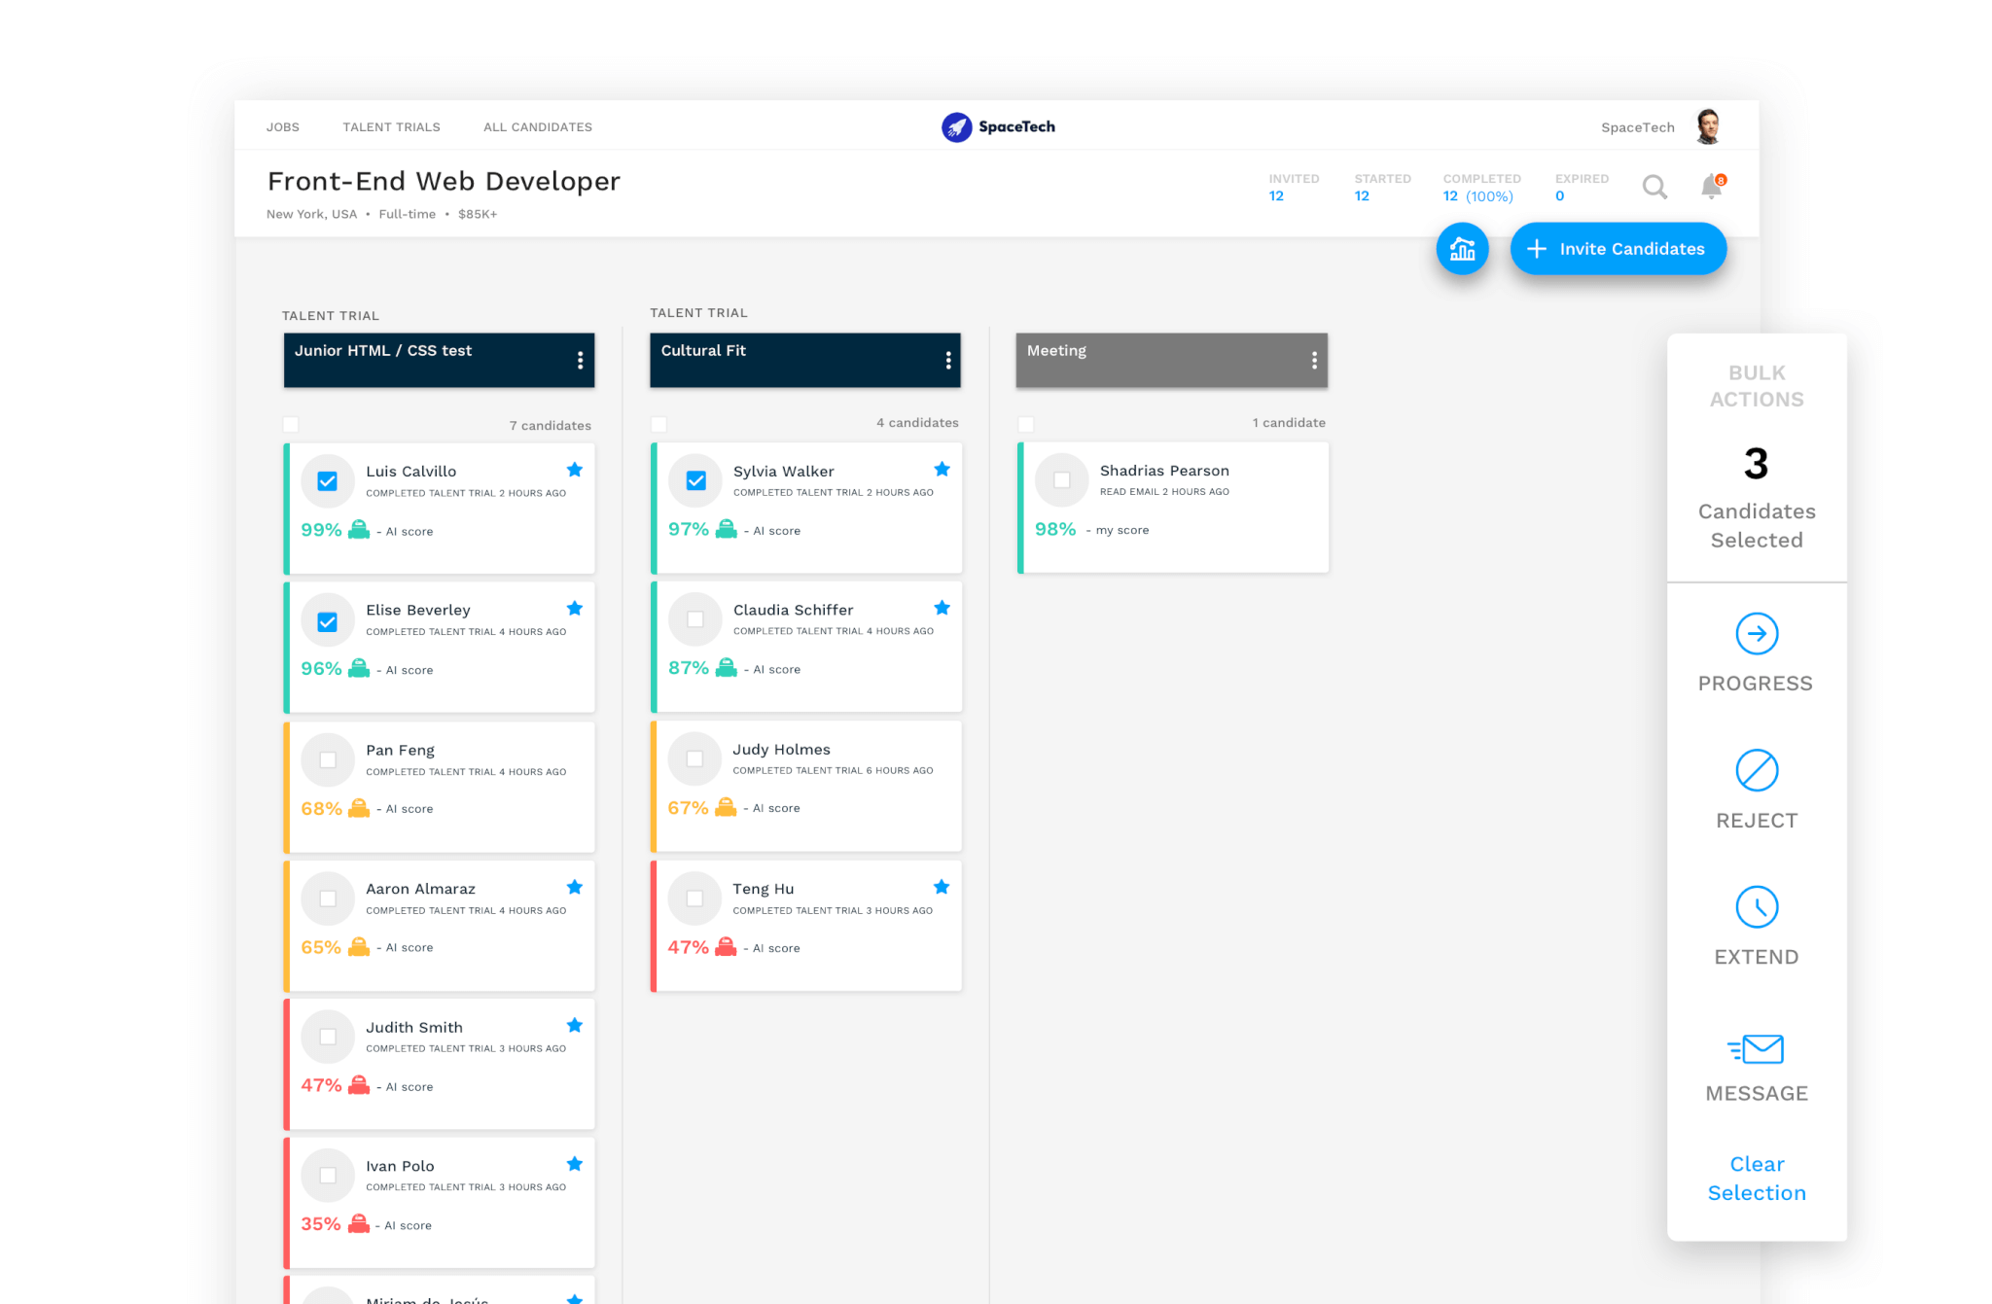Select Ivan Polo's checkbox
1992x1304 pixels.
[x=328, y=1176]
